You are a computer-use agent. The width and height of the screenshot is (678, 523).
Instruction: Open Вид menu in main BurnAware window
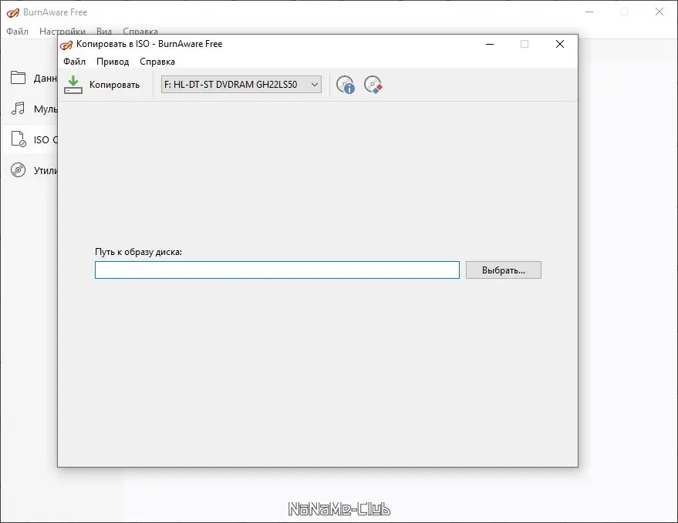(104, 31)
